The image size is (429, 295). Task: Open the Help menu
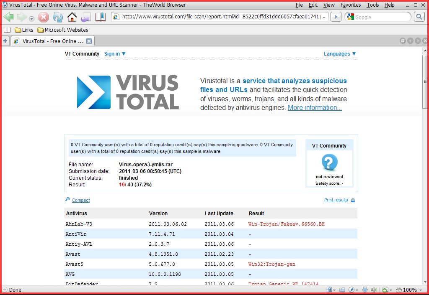tap(389, 5)
